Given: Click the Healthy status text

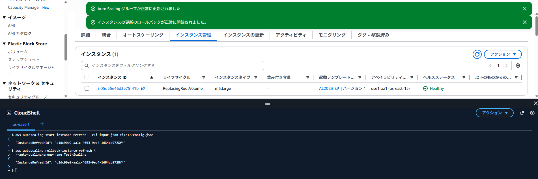Looking at the screenshot, I should (x=437, y=88).
